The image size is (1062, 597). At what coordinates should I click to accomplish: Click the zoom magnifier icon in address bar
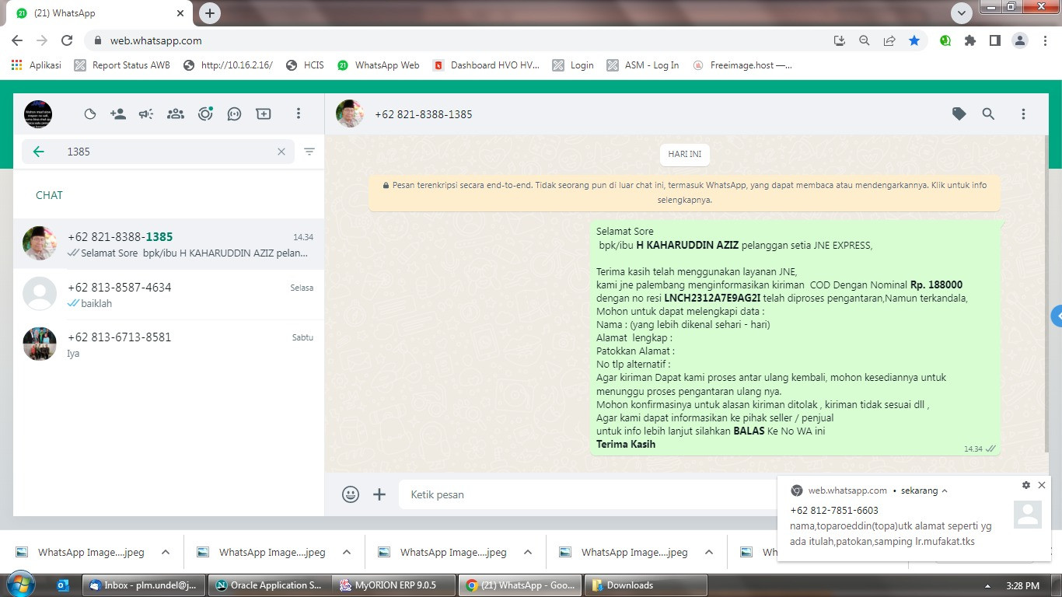tap(865, 40)
